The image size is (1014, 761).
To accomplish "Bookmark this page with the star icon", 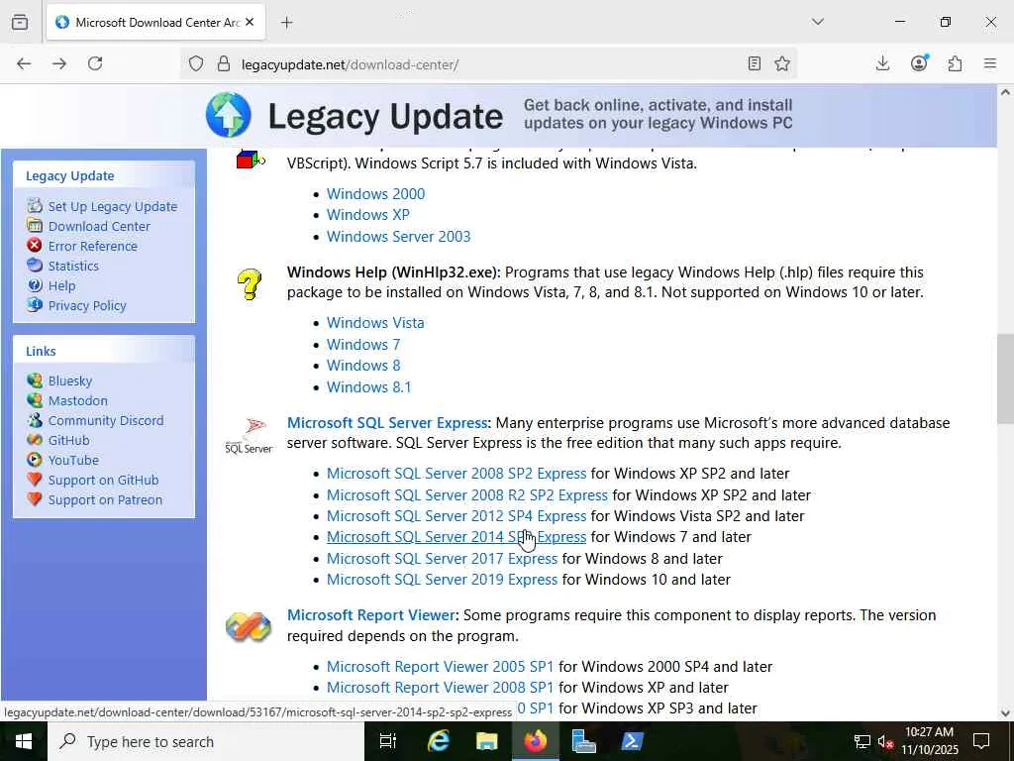I will (782, 63).
